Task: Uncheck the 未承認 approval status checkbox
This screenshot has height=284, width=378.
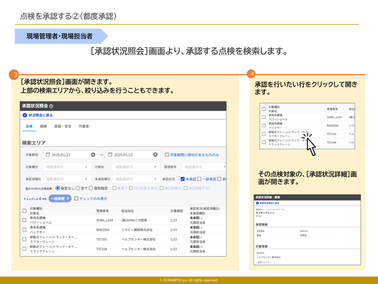Action: [x=183, y=178]
